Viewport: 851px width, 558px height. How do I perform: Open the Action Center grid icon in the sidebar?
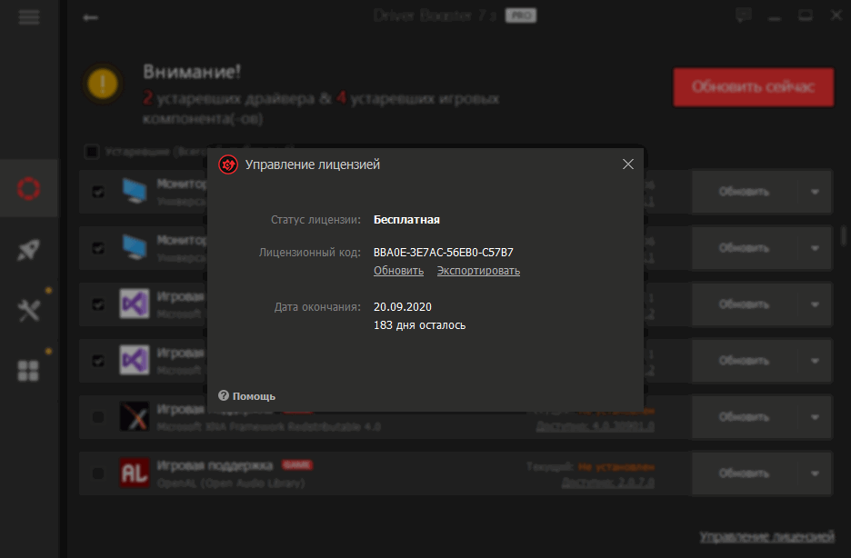tap(29, 371)
